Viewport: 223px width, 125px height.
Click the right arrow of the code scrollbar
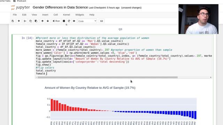(210, 77)
